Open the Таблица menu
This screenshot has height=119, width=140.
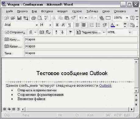pyautogui.click(x=92, y=11)
